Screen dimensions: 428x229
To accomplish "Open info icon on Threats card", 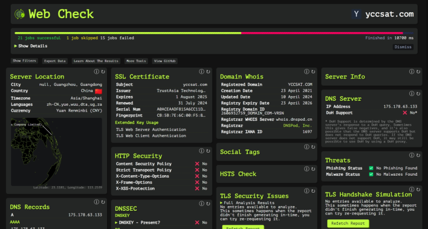I will (411, 155).
